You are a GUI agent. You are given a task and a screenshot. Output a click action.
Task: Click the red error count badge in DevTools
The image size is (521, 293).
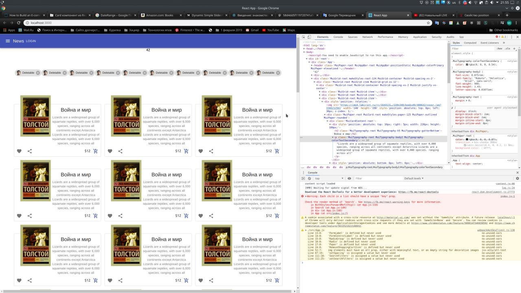pos(498,37)
